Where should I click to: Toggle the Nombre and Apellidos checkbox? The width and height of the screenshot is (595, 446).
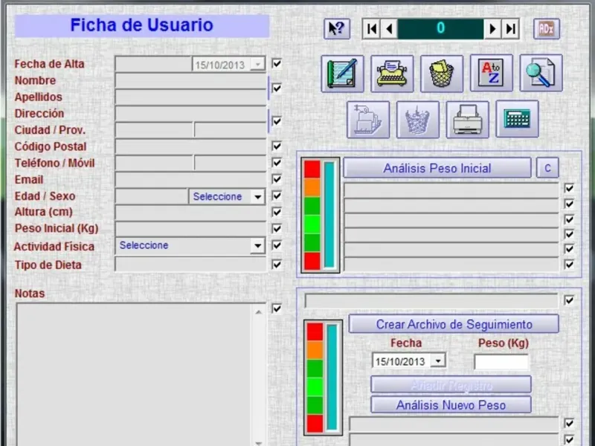277,88
